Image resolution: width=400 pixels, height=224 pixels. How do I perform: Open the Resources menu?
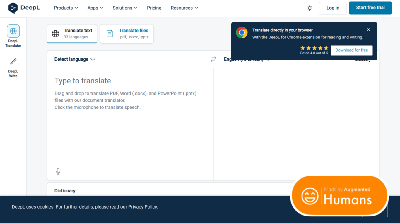(x=184, y=8)
